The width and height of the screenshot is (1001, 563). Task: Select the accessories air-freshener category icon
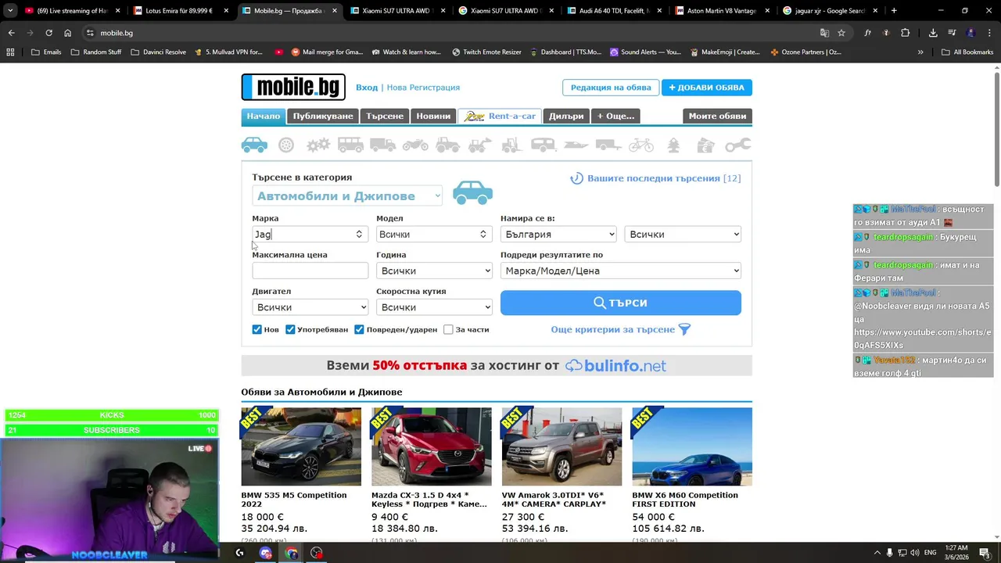click(x=673, y=145)
